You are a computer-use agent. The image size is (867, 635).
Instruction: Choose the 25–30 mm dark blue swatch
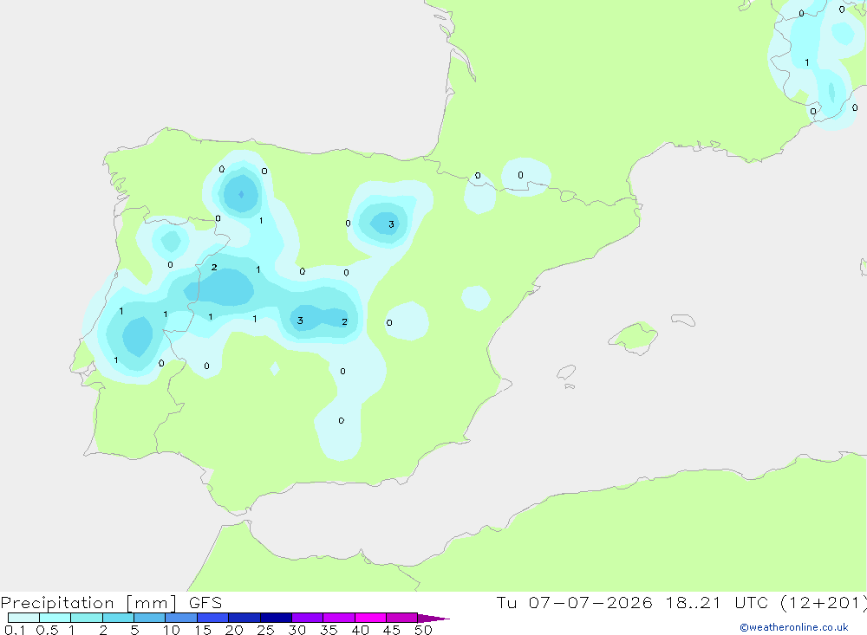point(276,618)
